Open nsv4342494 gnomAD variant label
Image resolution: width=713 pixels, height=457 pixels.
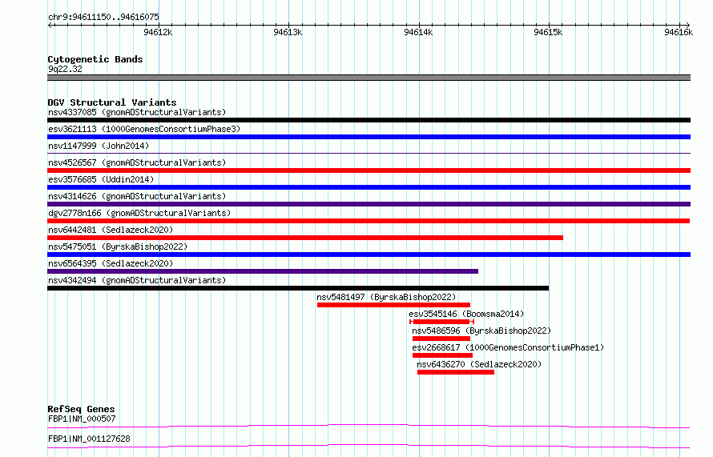(x=137, y=280)
